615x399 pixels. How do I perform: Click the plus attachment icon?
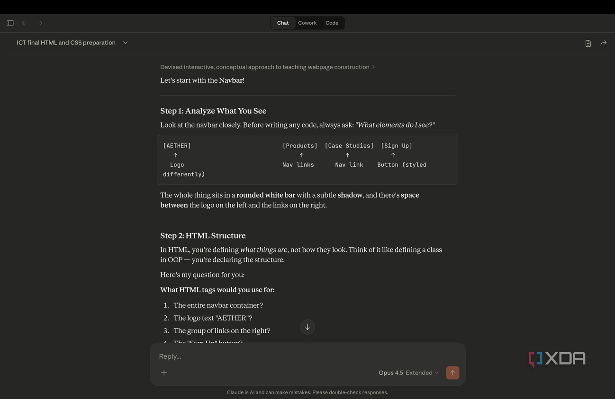(x=164, y=373)
